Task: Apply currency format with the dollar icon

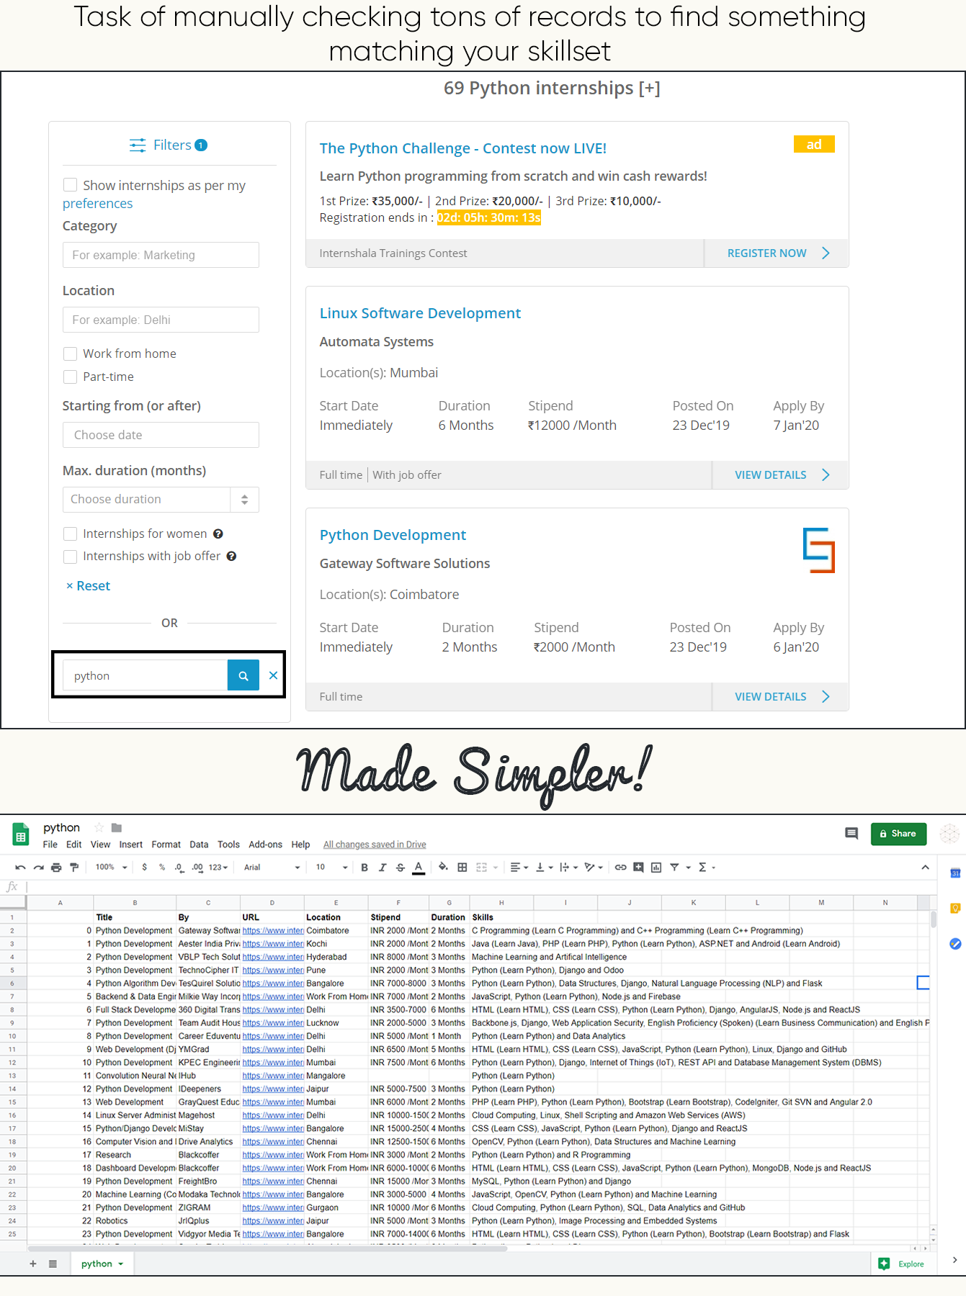Action: 144,868
